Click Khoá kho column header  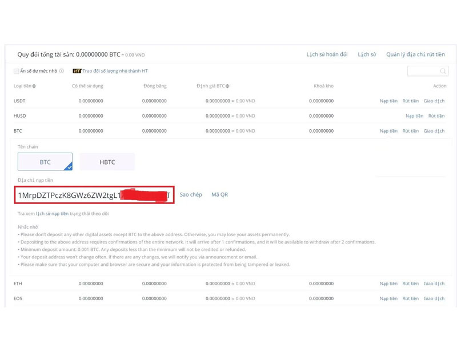tap(323, 86)
